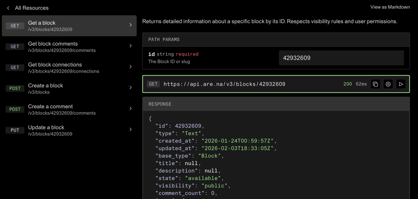418x199 pixels.
Task: Click the GET badge in the URL bar
Action: click(153, 84)
